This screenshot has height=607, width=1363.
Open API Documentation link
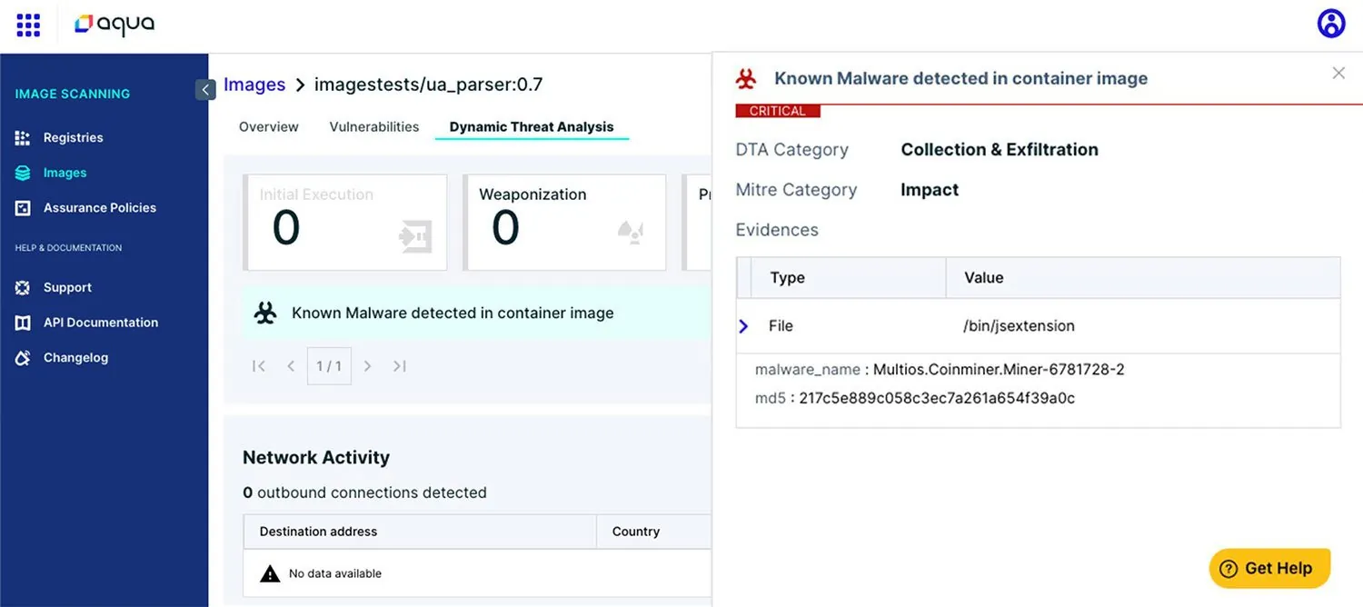point(101,323)
